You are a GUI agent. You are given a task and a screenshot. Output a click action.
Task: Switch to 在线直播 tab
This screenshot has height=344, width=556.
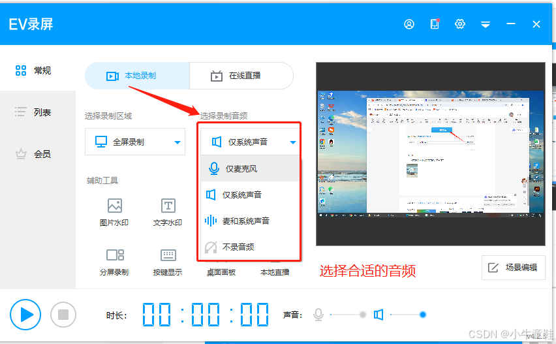pos(241,76)
